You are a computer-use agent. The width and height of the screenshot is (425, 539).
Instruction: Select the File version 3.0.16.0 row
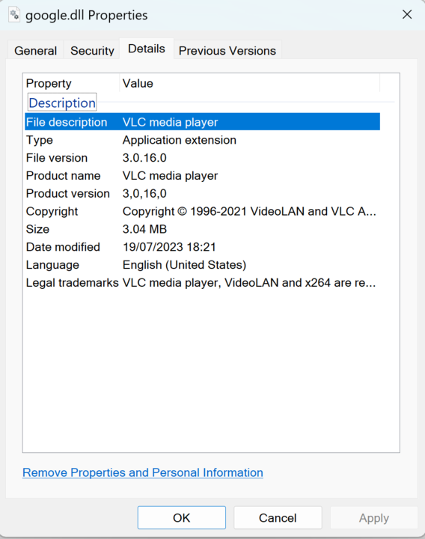click(202, 158)
